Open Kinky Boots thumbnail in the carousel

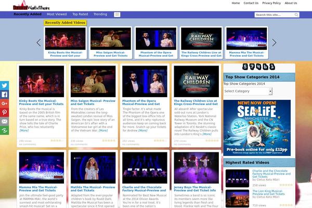(66, 38)
